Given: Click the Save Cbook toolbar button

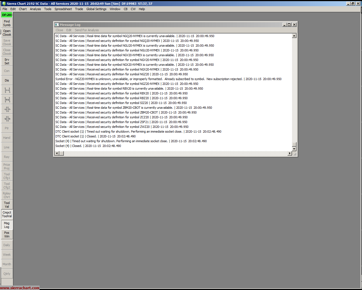Looking at the screenshot, I should pyautogui.click(x=7, y=42).
